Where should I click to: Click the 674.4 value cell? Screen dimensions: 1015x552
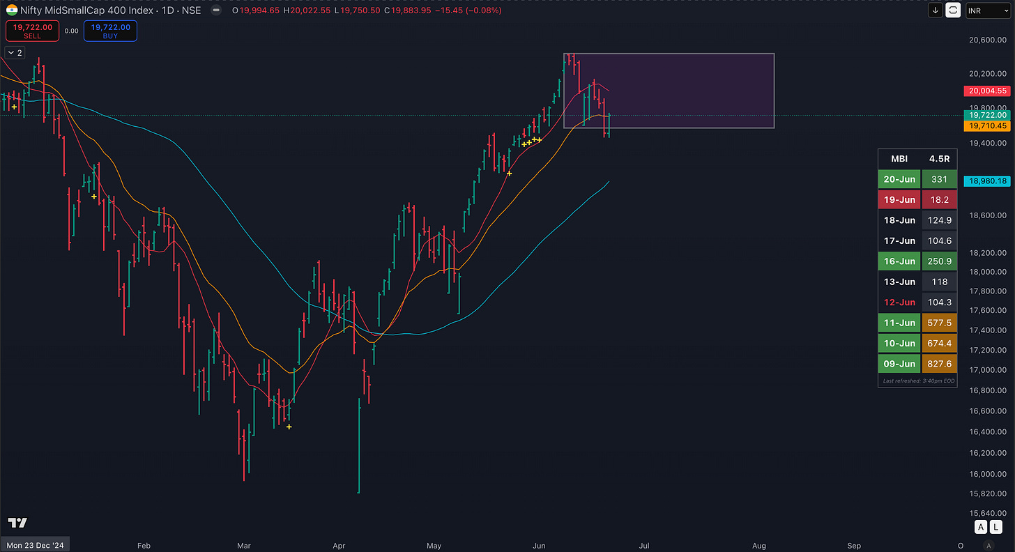939,344
